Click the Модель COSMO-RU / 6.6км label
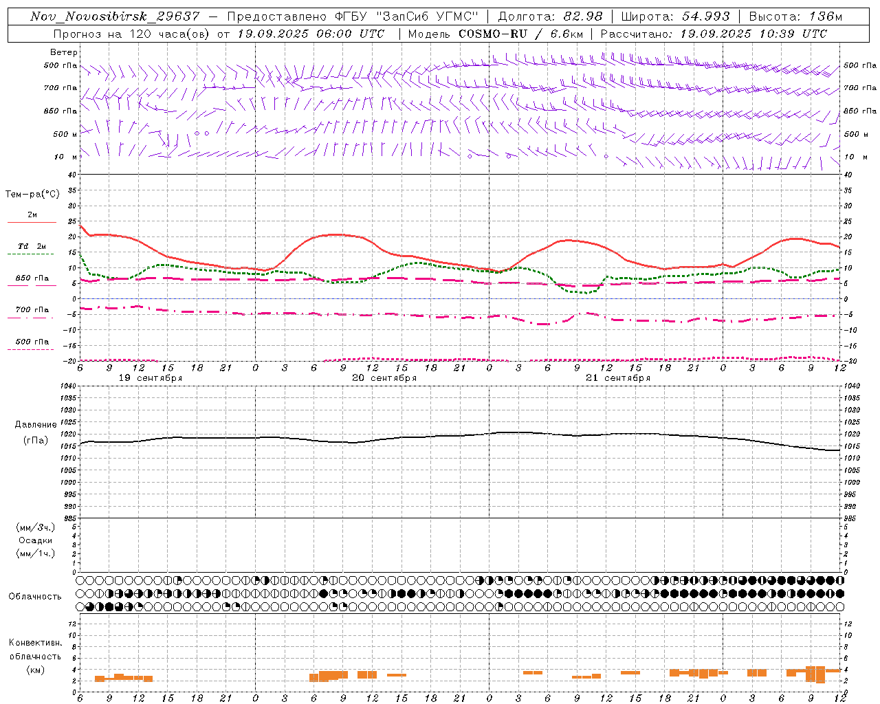The image size is (880, 704). click(x=496, y=34)
